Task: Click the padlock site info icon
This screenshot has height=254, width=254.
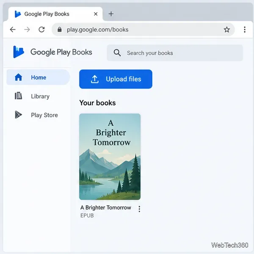Action: (59, 30)
